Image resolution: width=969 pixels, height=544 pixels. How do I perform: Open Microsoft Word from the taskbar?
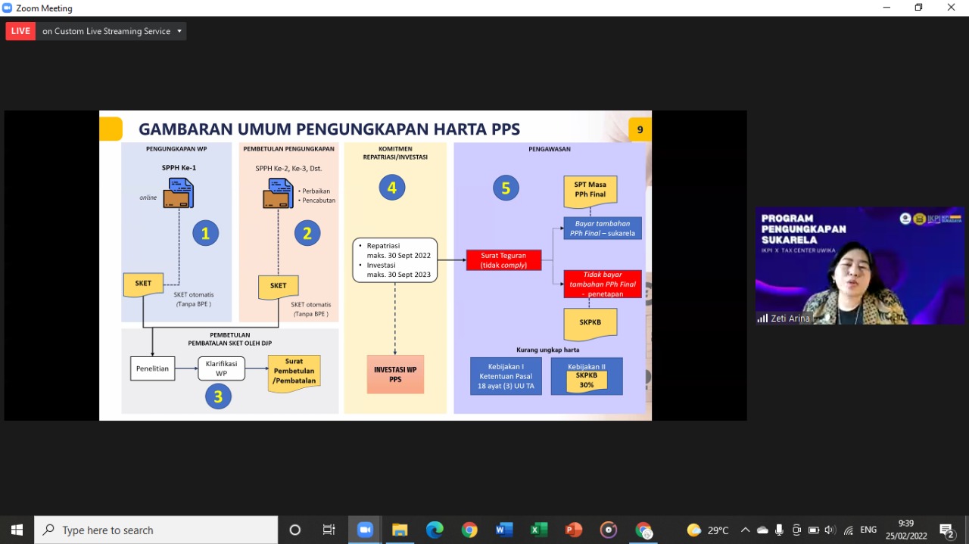click(x=504, y=530)
